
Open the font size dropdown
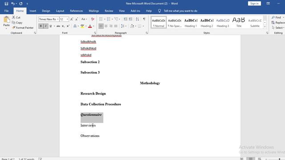pyautogui.click(x=67, y=19)
